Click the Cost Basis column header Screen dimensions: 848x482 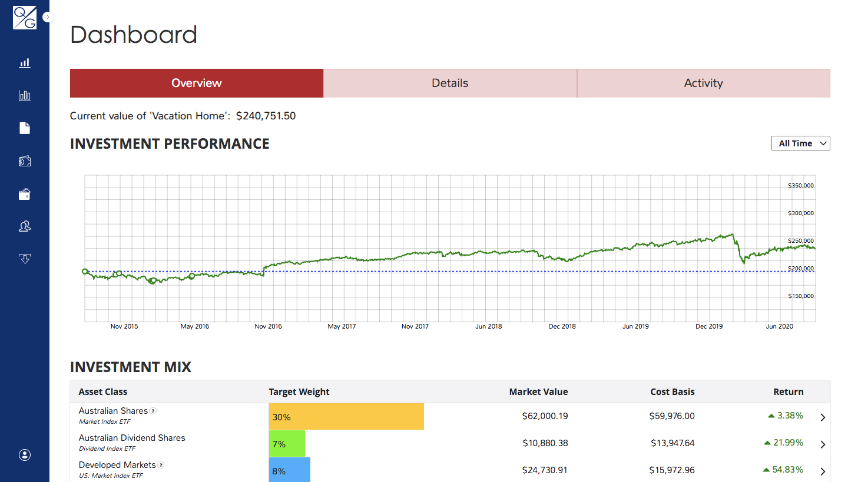[x=673, y=391]
